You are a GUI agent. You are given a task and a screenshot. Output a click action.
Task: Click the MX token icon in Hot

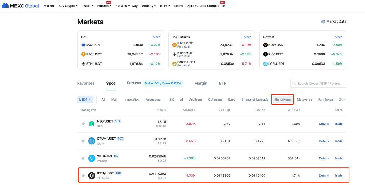[83, 45]
